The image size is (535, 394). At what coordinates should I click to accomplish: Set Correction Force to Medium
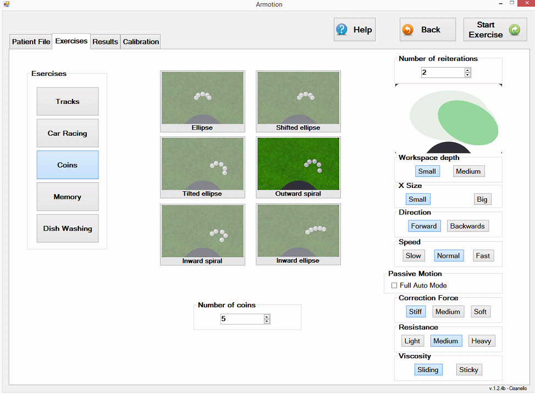[448, 312]
